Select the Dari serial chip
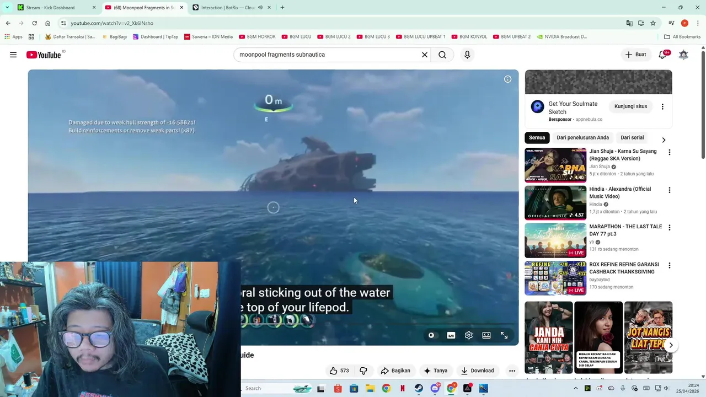This screenshot has width=706, height=397. click(632, 138)
